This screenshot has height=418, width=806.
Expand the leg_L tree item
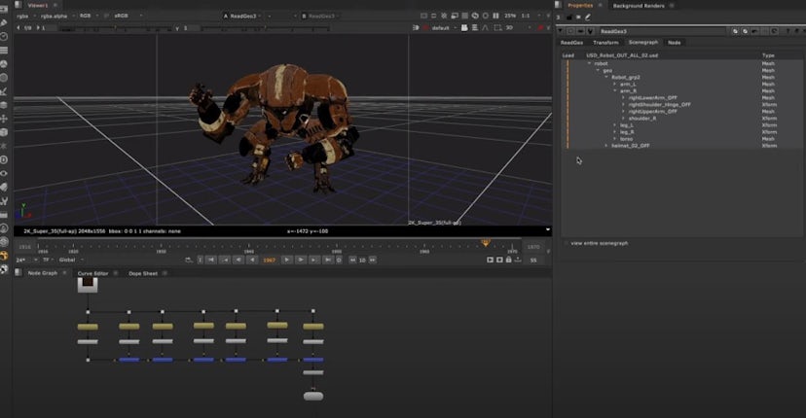(x=614, y=125)
